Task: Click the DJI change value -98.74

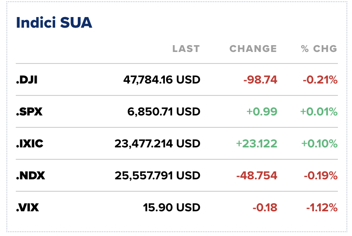Action: click(260, 80)
